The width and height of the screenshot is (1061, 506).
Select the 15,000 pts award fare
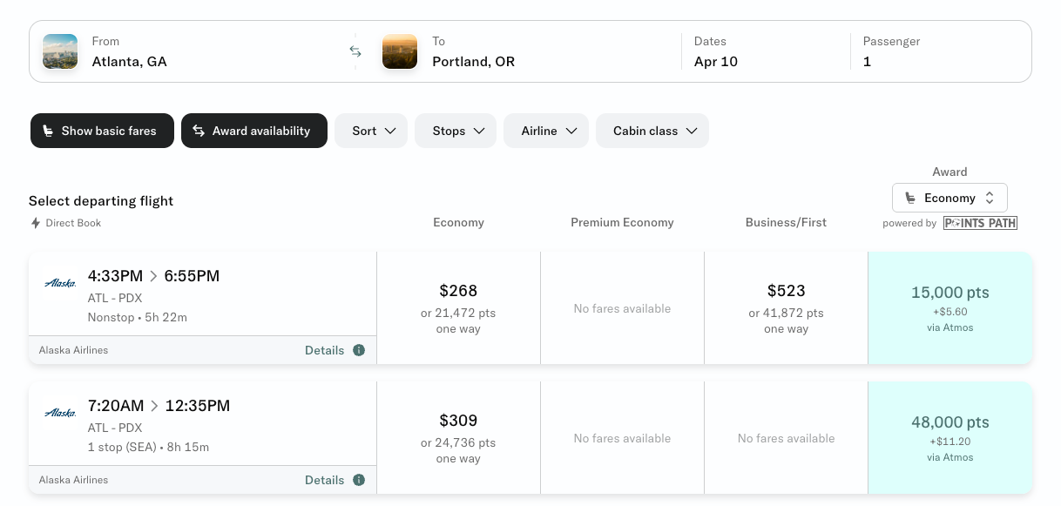949,307
